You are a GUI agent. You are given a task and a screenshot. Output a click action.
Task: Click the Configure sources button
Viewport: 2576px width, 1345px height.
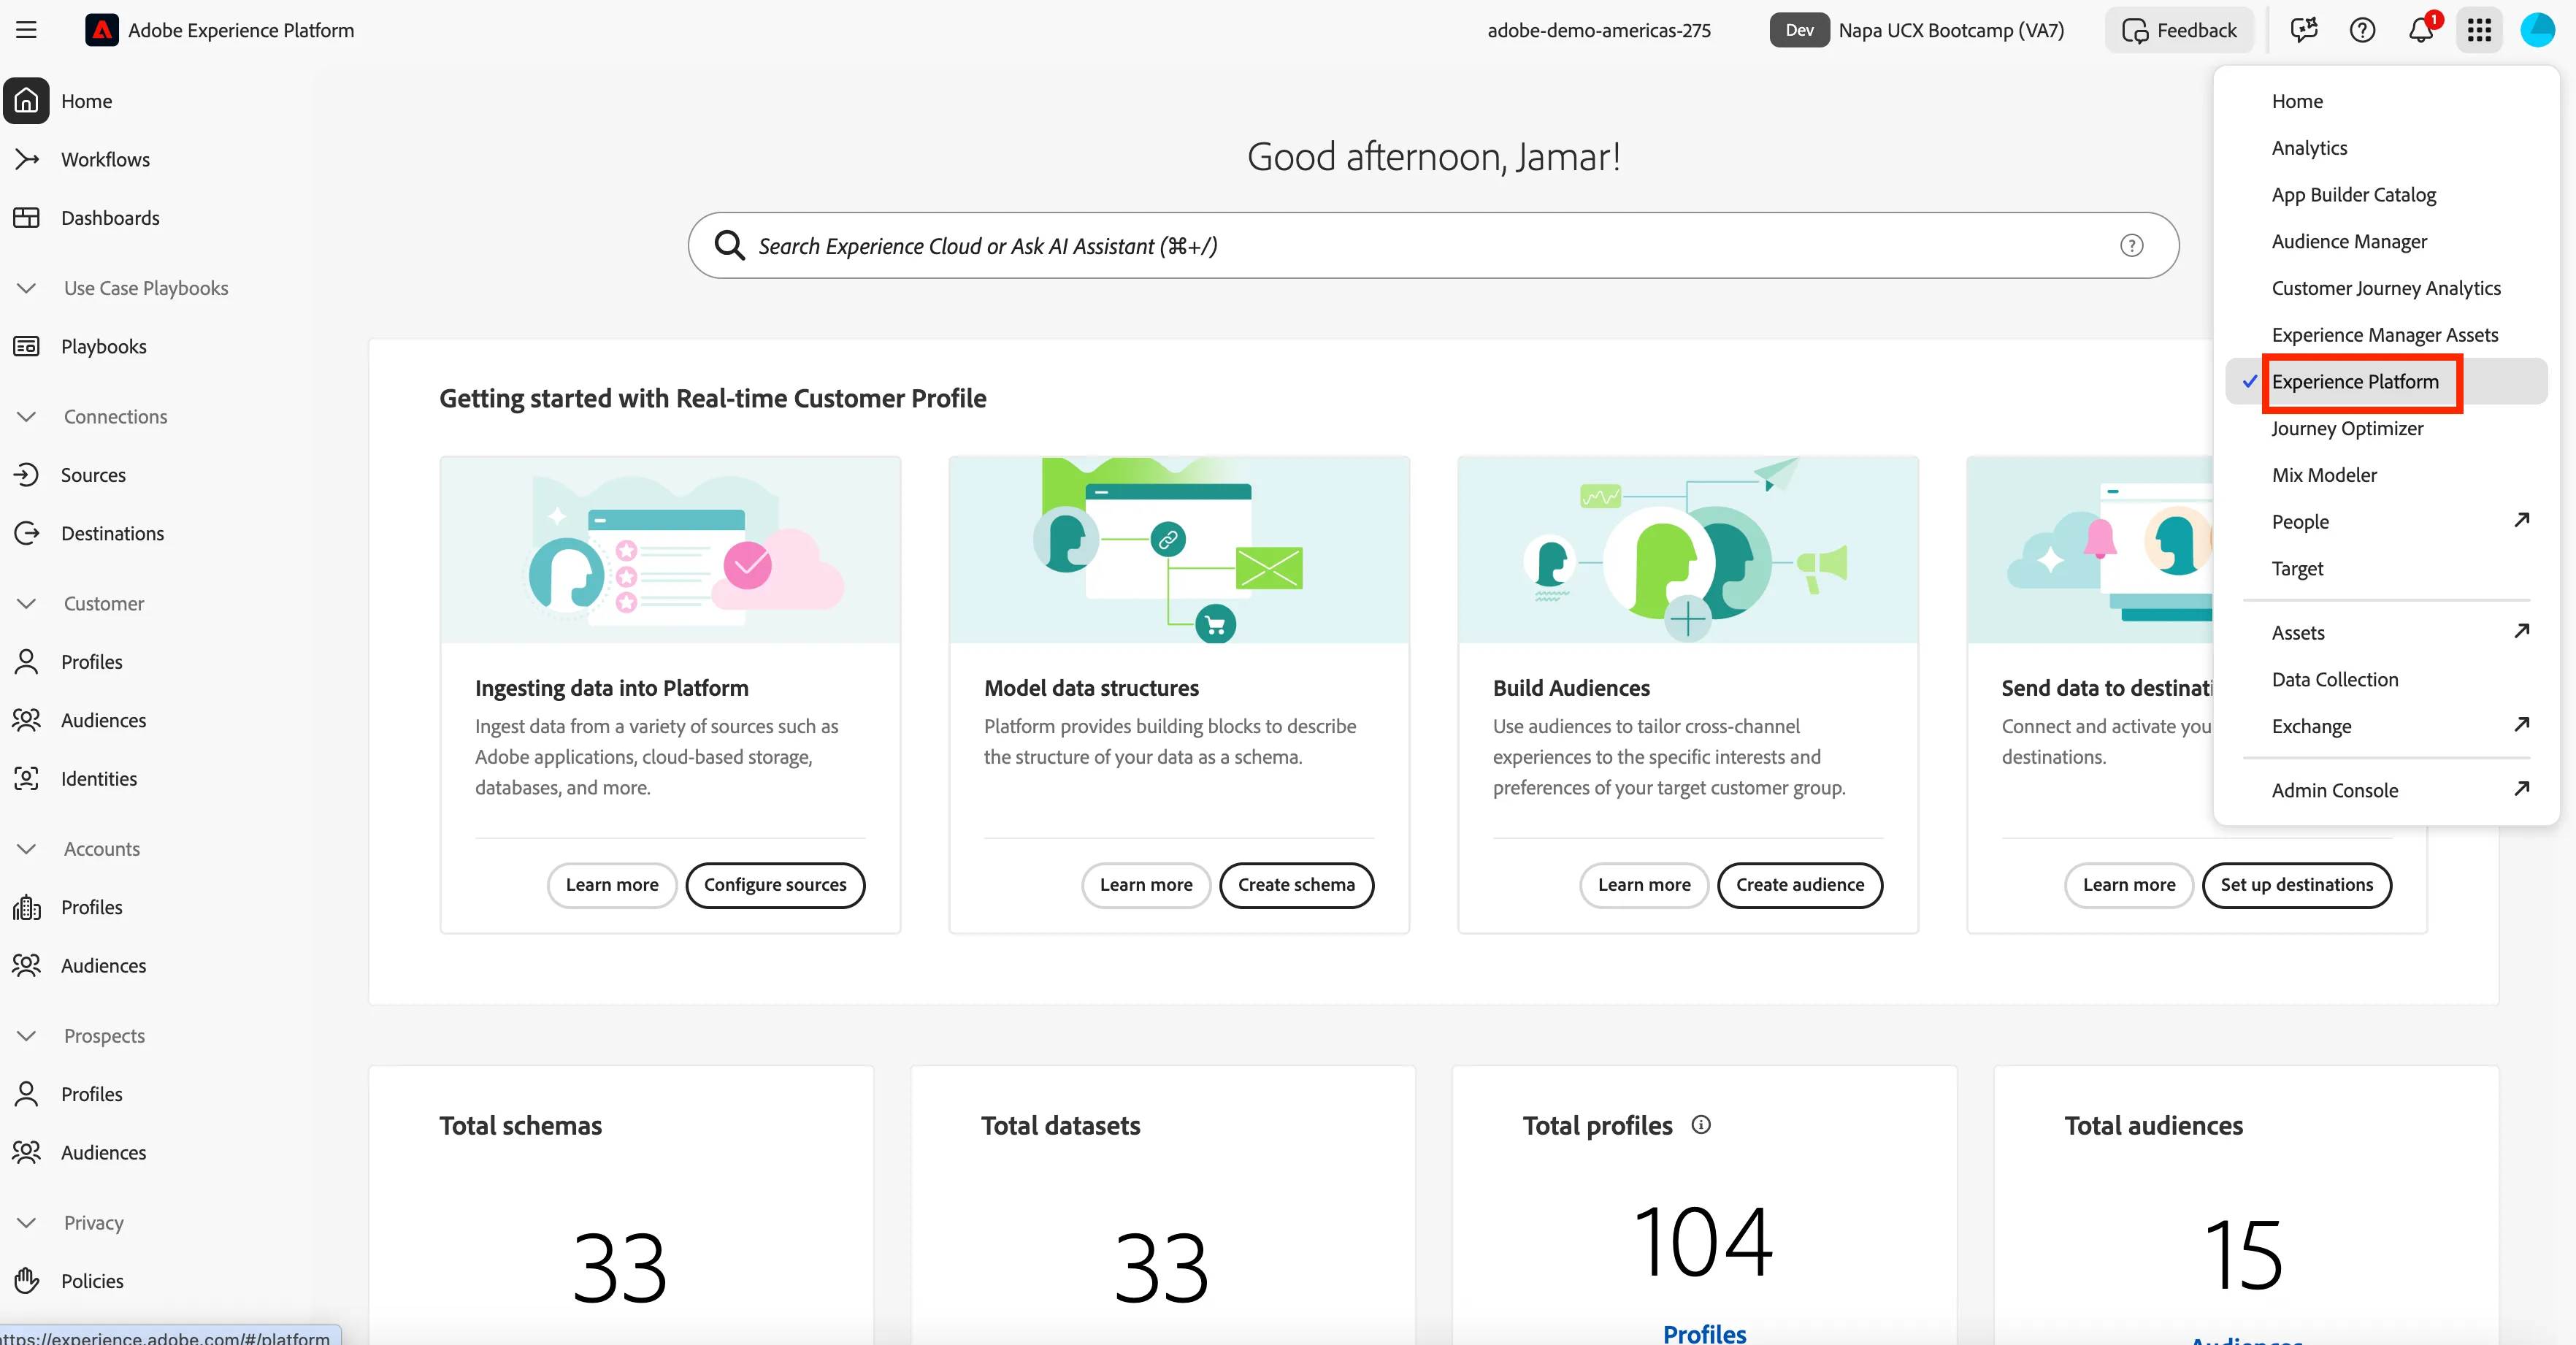[x=775, y=885]
